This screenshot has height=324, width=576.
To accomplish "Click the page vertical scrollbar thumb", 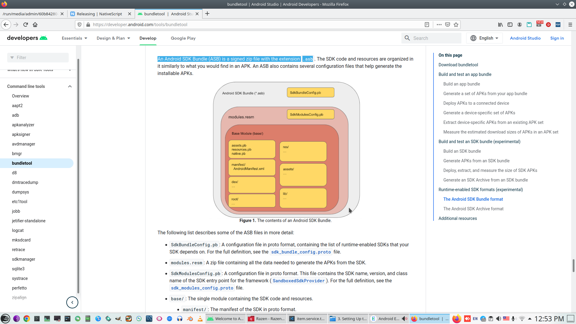I will coord(573,265).
